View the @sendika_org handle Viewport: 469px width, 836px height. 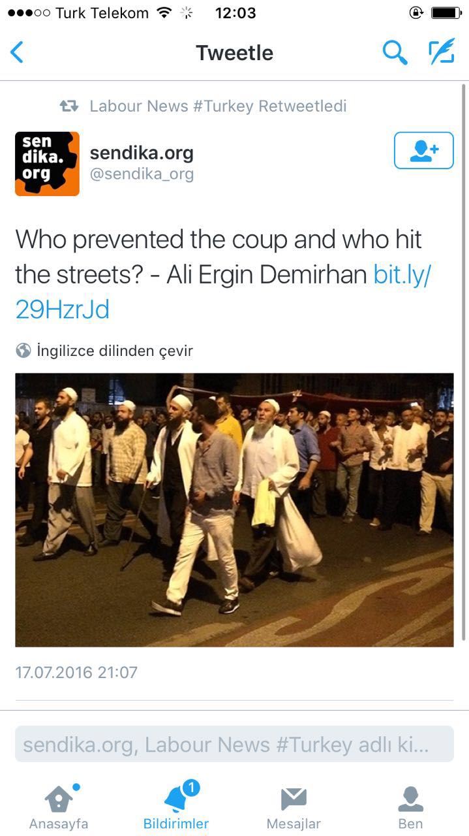click(142, 174)
